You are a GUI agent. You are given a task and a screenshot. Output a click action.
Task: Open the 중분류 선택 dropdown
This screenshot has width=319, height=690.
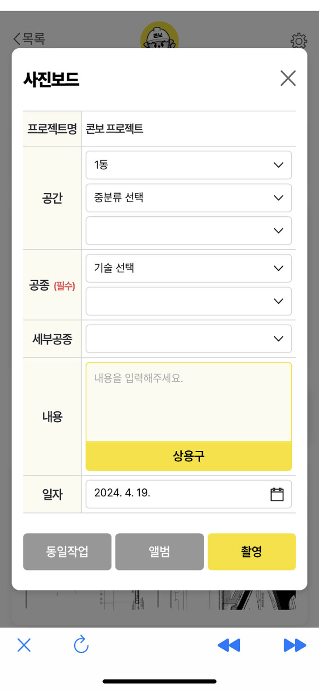[x=188, y=198]
